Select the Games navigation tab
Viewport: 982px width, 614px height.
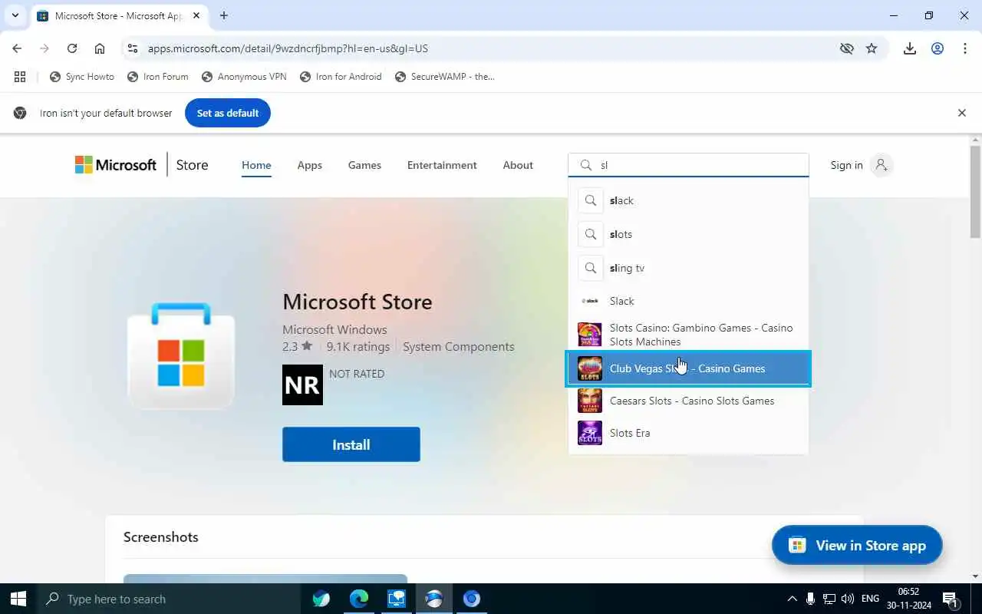click(364, 165)
